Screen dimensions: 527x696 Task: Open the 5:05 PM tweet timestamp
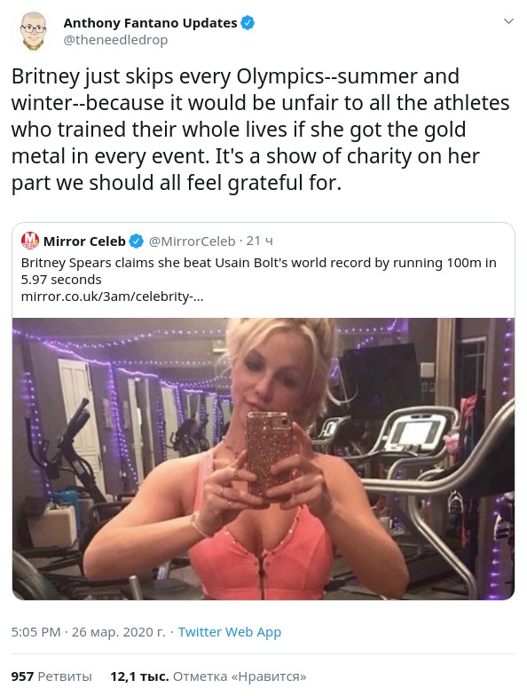35,632
